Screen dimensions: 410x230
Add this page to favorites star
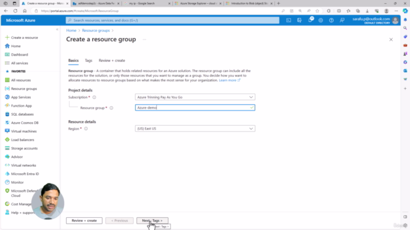click(x=317, y=11)
